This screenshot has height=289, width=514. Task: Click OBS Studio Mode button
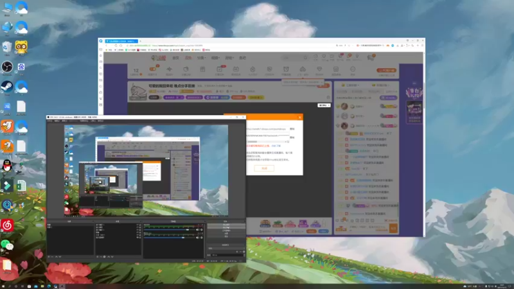click(x=226, y=231)
